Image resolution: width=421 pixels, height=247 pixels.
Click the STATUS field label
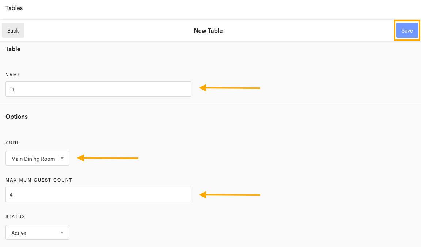point(15,216)
